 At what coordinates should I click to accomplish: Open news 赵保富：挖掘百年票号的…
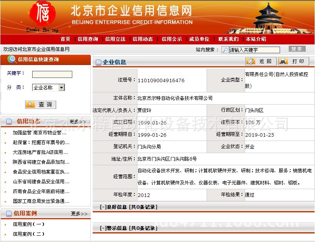pyautogui.click(x=41, y=143)
